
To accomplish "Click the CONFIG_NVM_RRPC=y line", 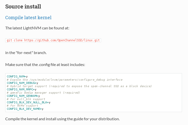I will tap(22, 89).
